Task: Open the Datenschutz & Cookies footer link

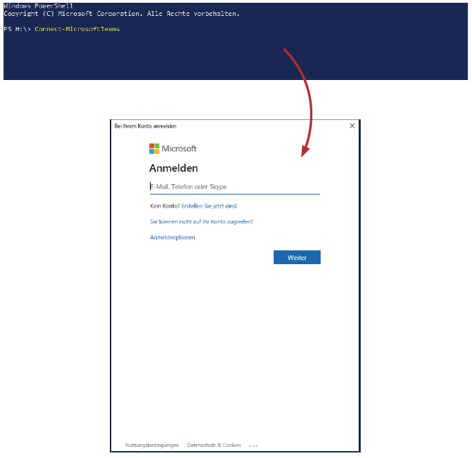Action: click(214, 445)
